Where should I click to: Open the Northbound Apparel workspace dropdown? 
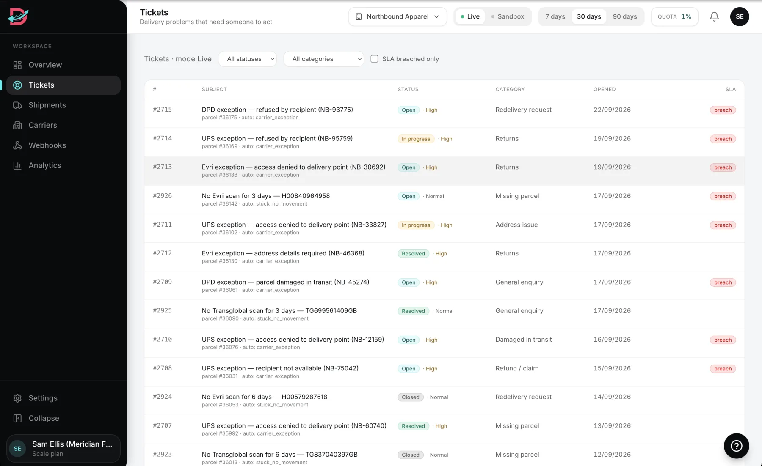[x=398, y=16]
